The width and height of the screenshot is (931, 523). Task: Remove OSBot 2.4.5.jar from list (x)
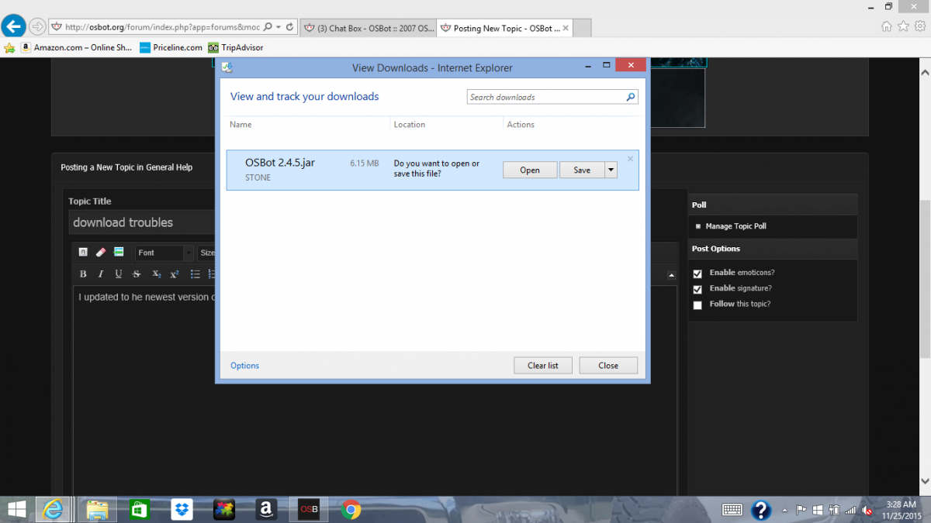tap(630, 158)
